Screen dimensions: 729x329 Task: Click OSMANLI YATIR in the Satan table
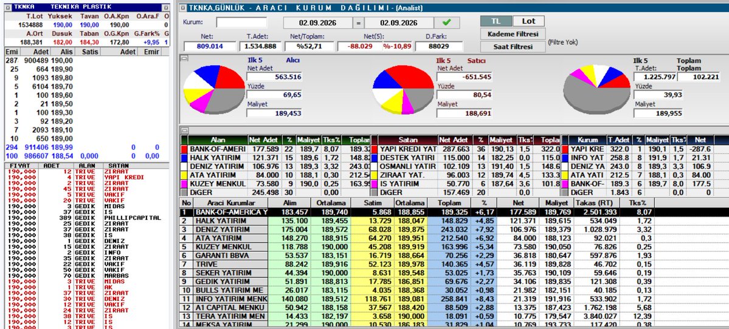[x=408, y=166]
